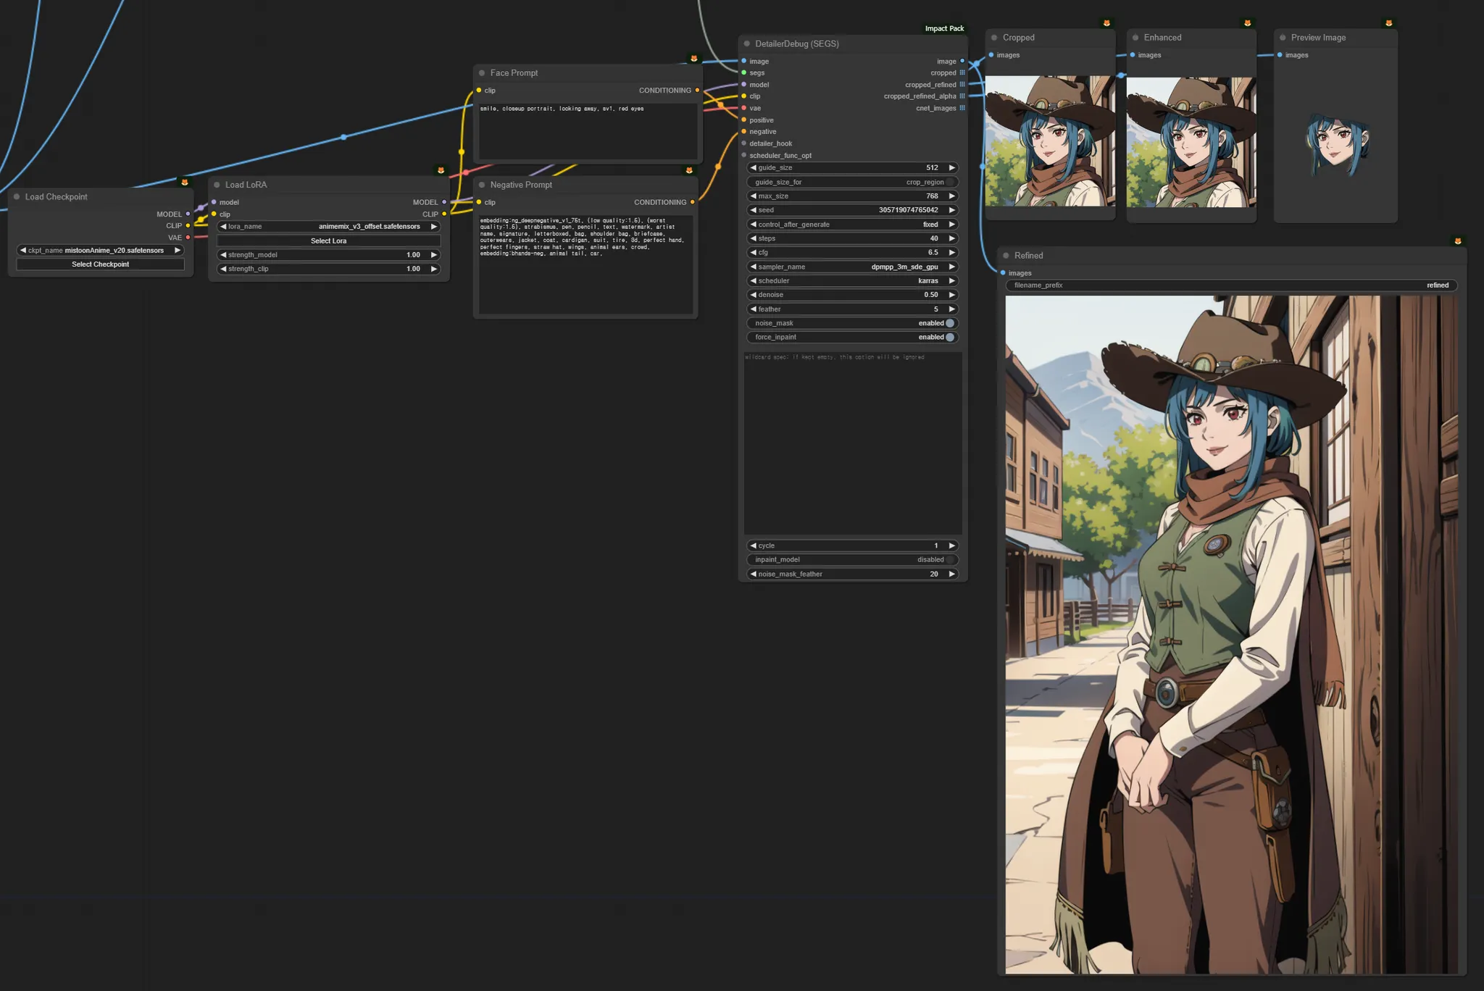Open the scheduler dropdown set to karras
This screenshot has height=991, width=1484.
coord(852,281)
